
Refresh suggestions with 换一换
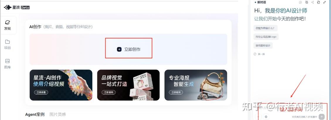(259, 54)
